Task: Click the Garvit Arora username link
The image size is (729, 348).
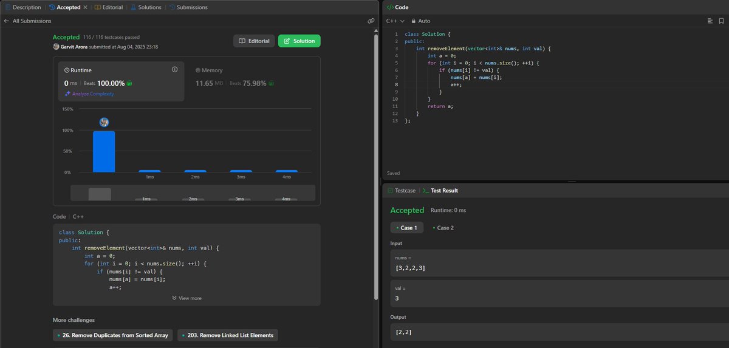Action: [74, 46]
